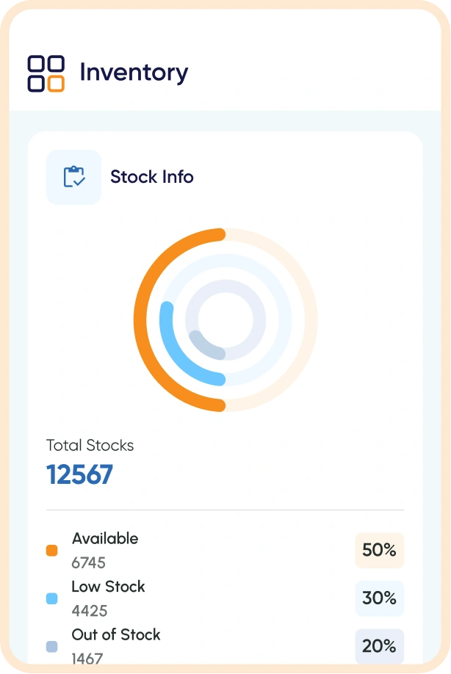The image size is (451, 674).
Task: Open the Low Stock row label
Action: pos(108,587)
